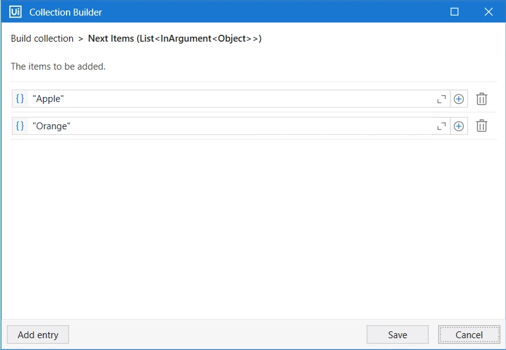Open expanded editor for the "Orange" entry
The image size is (506, 350).
tap(441, 126)
